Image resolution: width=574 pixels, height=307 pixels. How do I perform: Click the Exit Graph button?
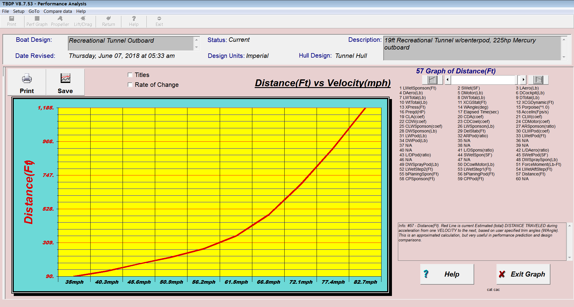coord(523,274)
